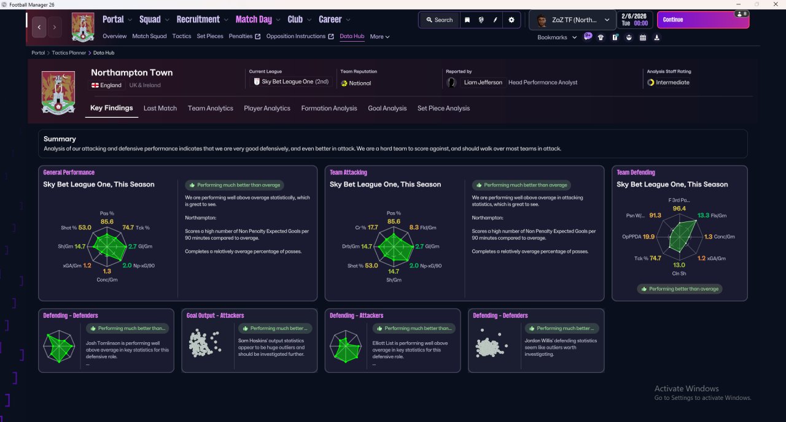This screenshot has width=786, height=422.
Task: Open the Goal Output - Attackers scatter chart
Action: pyautogui.click(x=204, y=343)
